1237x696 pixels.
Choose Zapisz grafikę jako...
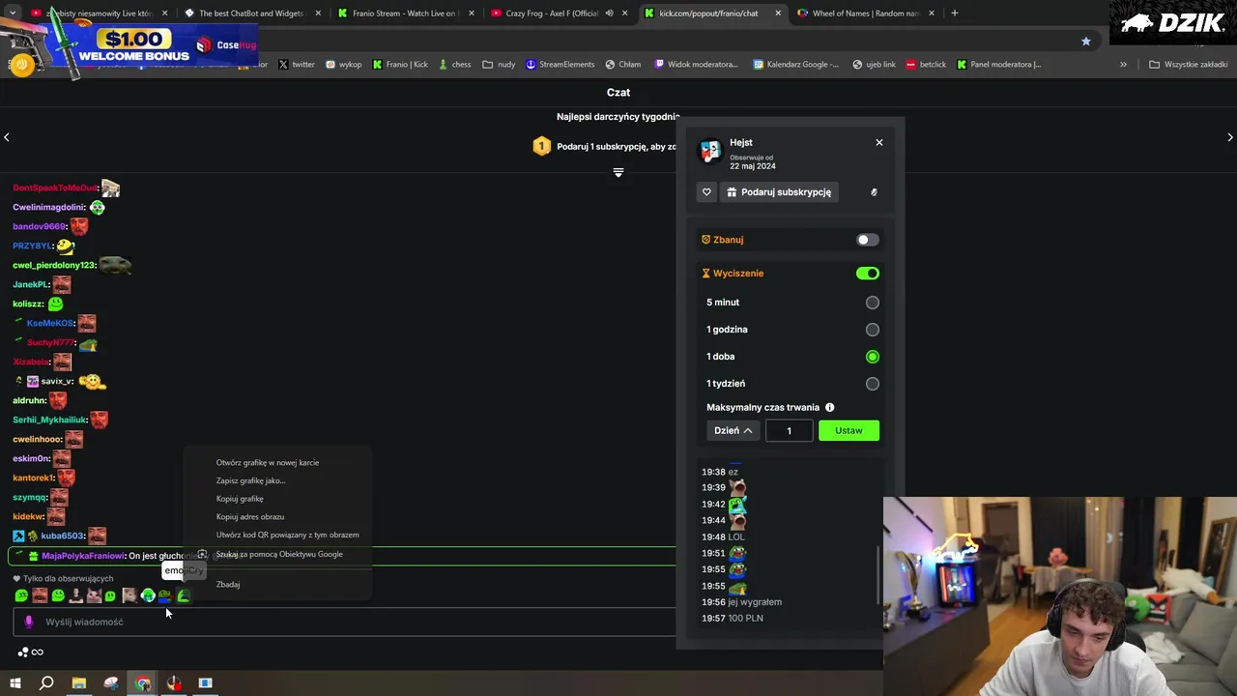coord(251,480)
